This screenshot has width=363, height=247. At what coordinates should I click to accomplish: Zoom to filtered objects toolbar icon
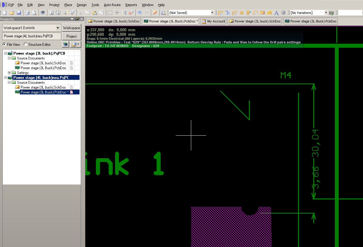[73, 13]
